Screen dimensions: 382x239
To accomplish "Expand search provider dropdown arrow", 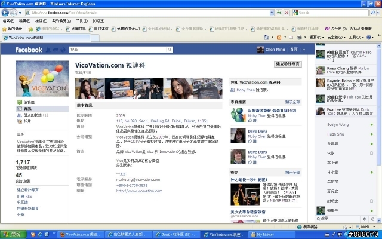I will pyautogui.click(x=378, y=13).
